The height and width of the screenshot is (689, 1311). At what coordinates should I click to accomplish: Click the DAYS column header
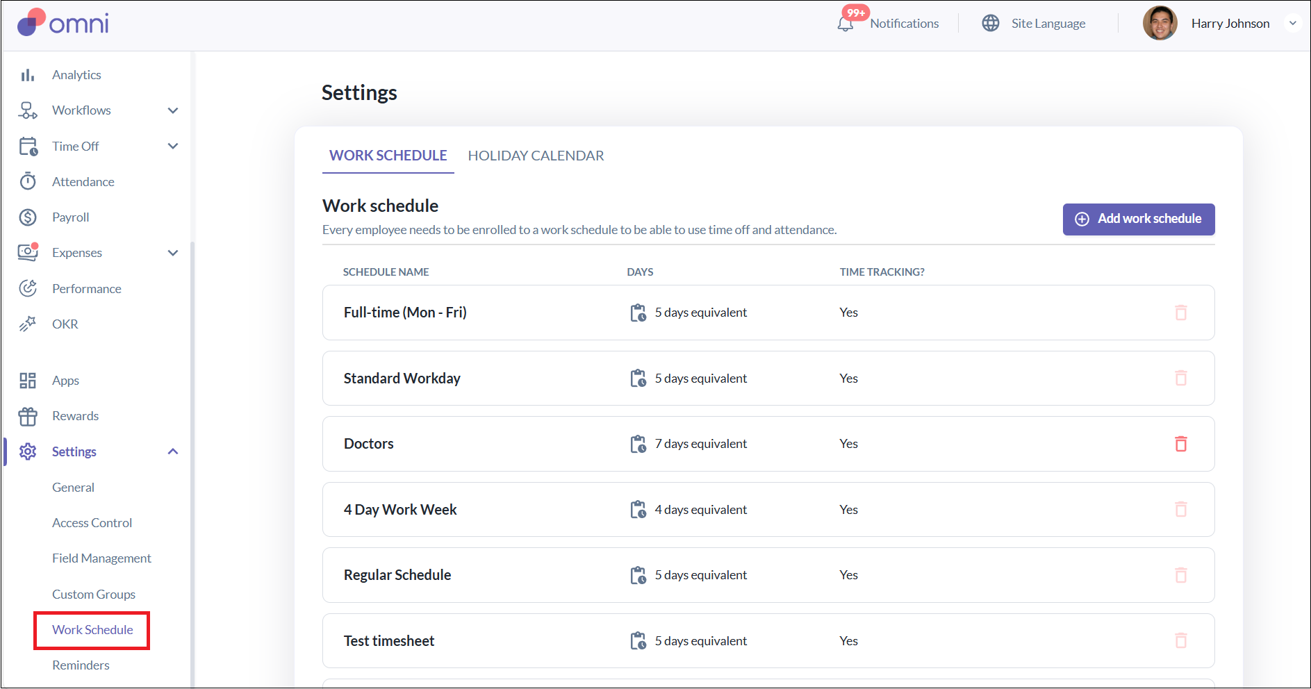tap(640, 272)
